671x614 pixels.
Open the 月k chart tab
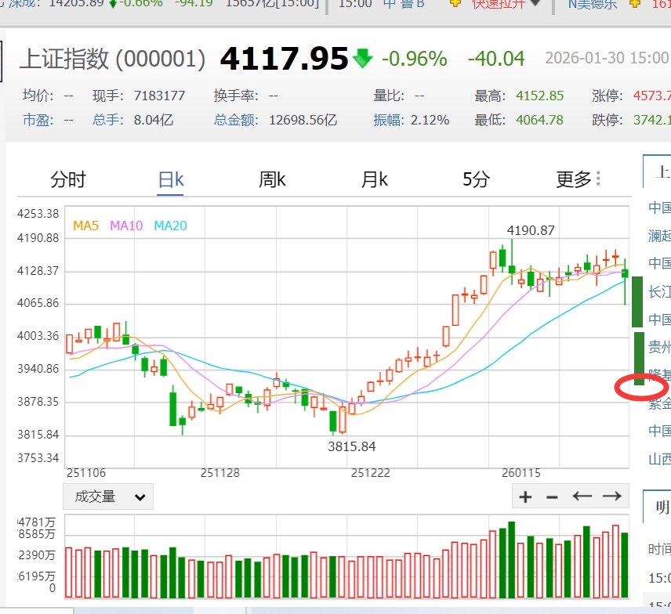click(x=375, y=179)
